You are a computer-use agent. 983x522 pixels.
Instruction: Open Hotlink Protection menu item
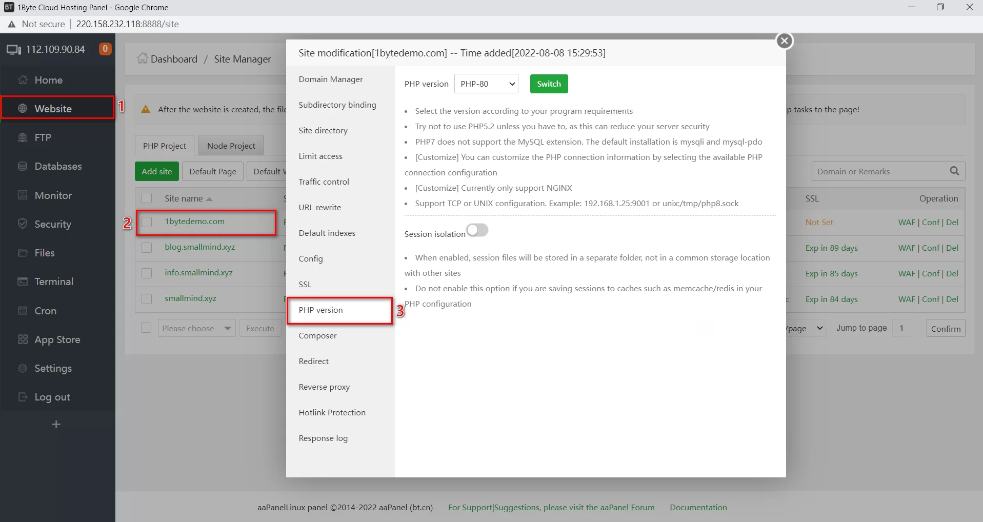point(332,413)
